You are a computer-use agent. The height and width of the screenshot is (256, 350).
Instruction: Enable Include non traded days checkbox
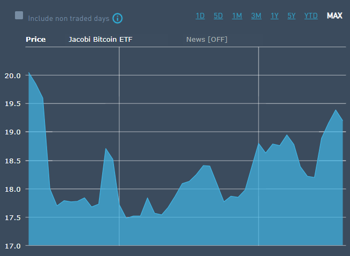(19, 16)
